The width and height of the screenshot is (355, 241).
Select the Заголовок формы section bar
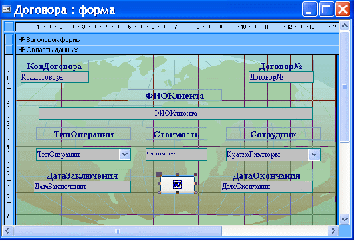click(x=177, y=40)
